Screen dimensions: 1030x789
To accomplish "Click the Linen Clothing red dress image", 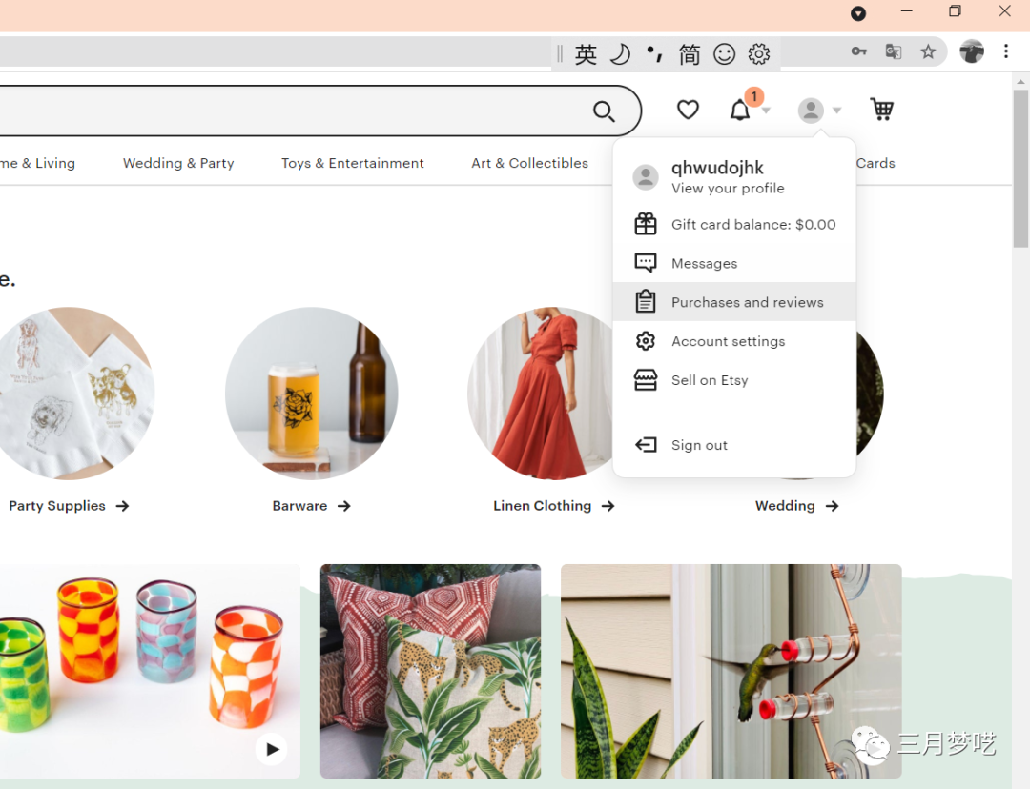I will tap(540, 394).
